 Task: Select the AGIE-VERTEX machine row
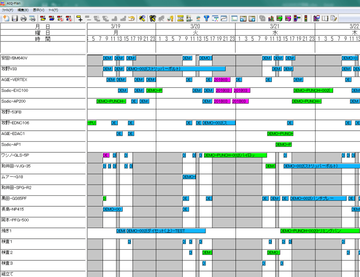(43, 82)
